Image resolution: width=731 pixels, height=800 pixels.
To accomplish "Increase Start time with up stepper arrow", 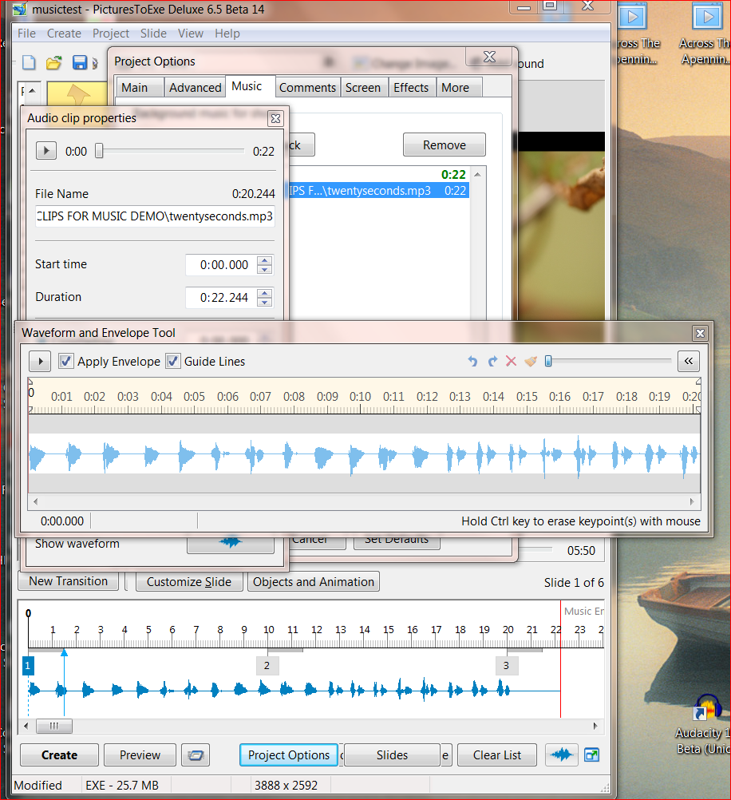I will 265,260.
